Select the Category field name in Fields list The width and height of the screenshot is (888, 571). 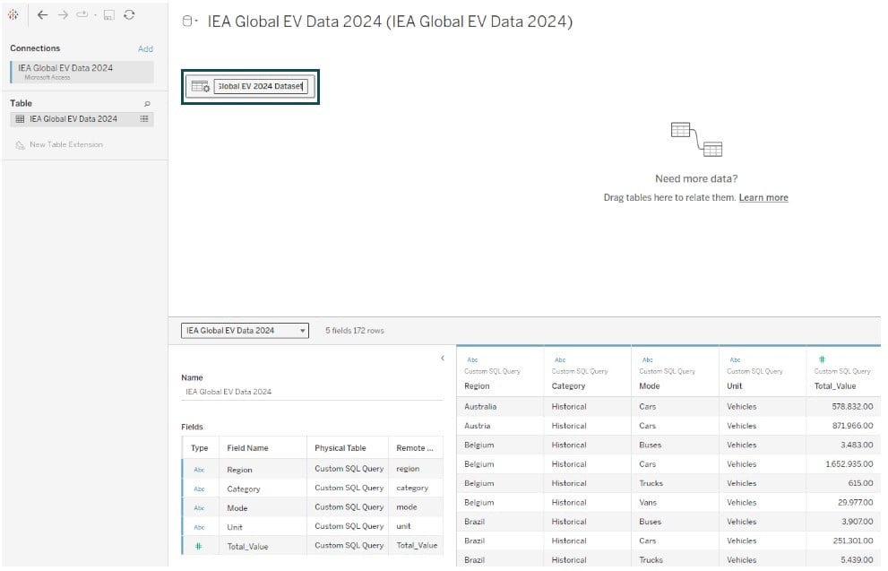click(244, 489)
